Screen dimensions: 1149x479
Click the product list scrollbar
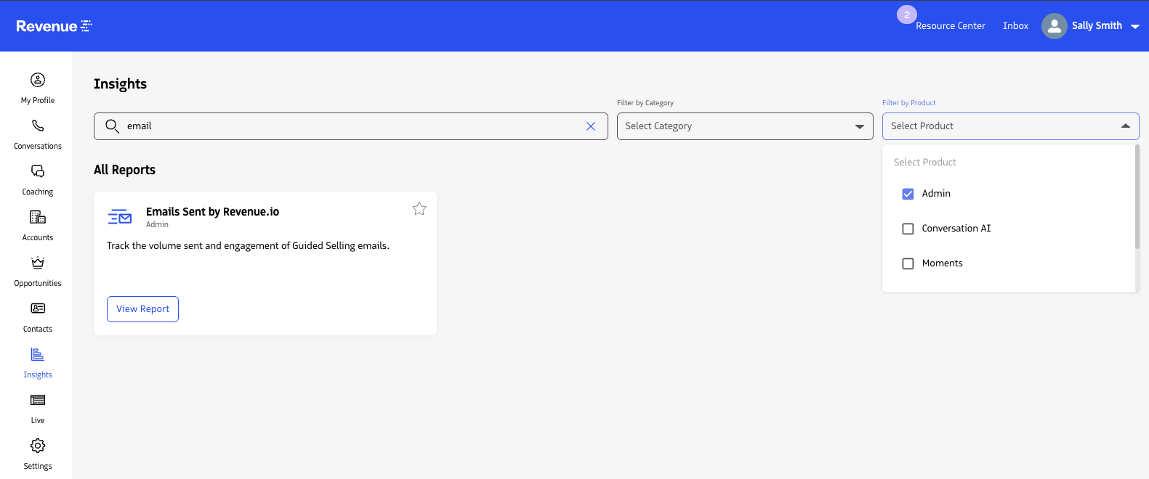click(x=1137, y=197)
